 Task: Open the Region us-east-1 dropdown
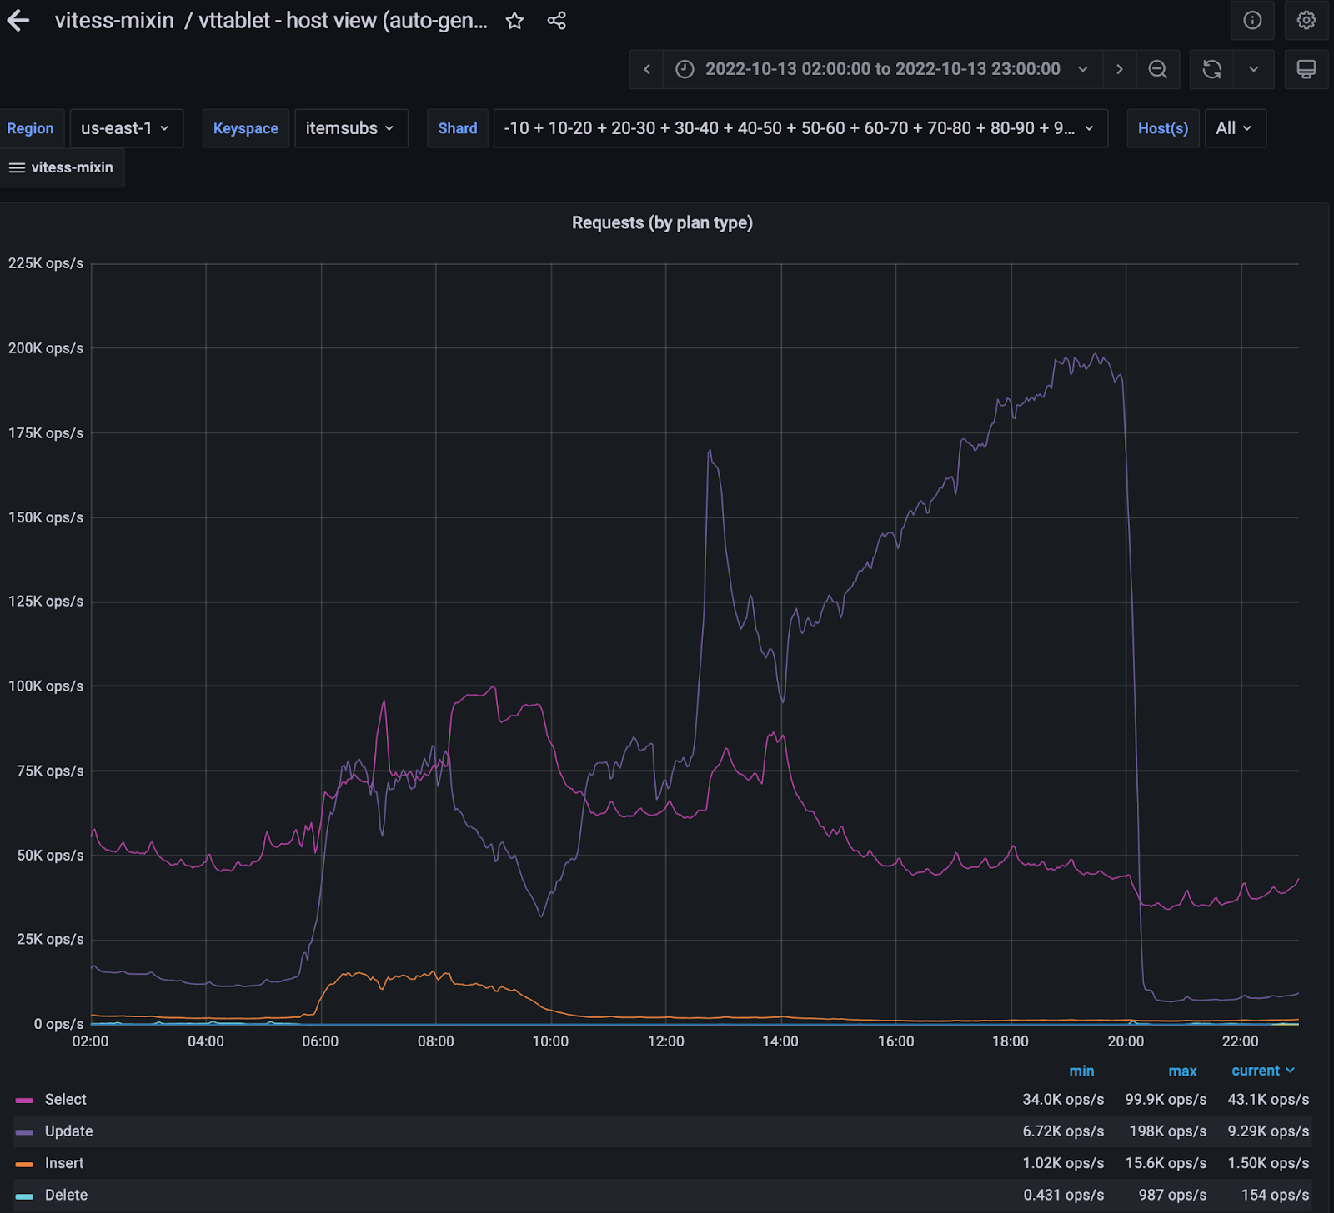[126, 128]
